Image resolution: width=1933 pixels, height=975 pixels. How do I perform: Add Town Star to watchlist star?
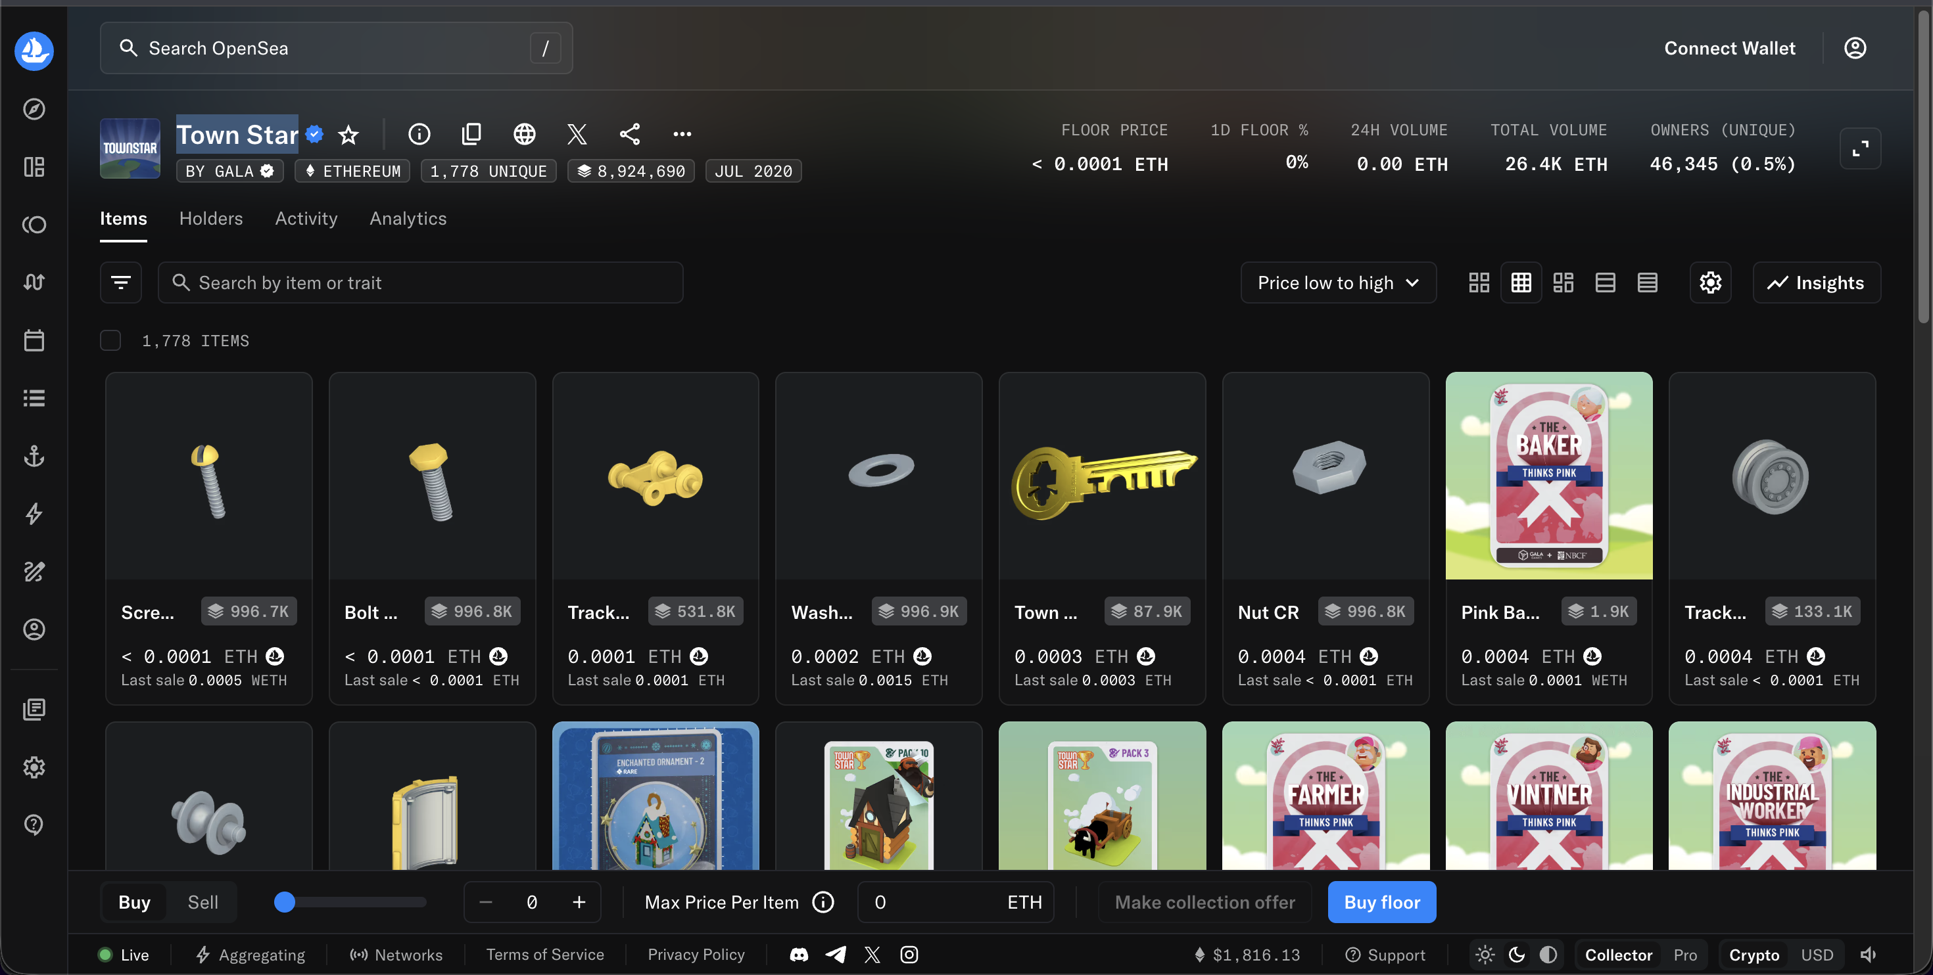pos(348,135)
